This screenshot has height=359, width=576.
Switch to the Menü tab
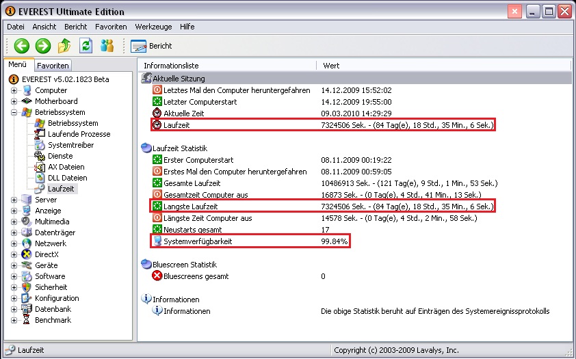coord(18,64)
